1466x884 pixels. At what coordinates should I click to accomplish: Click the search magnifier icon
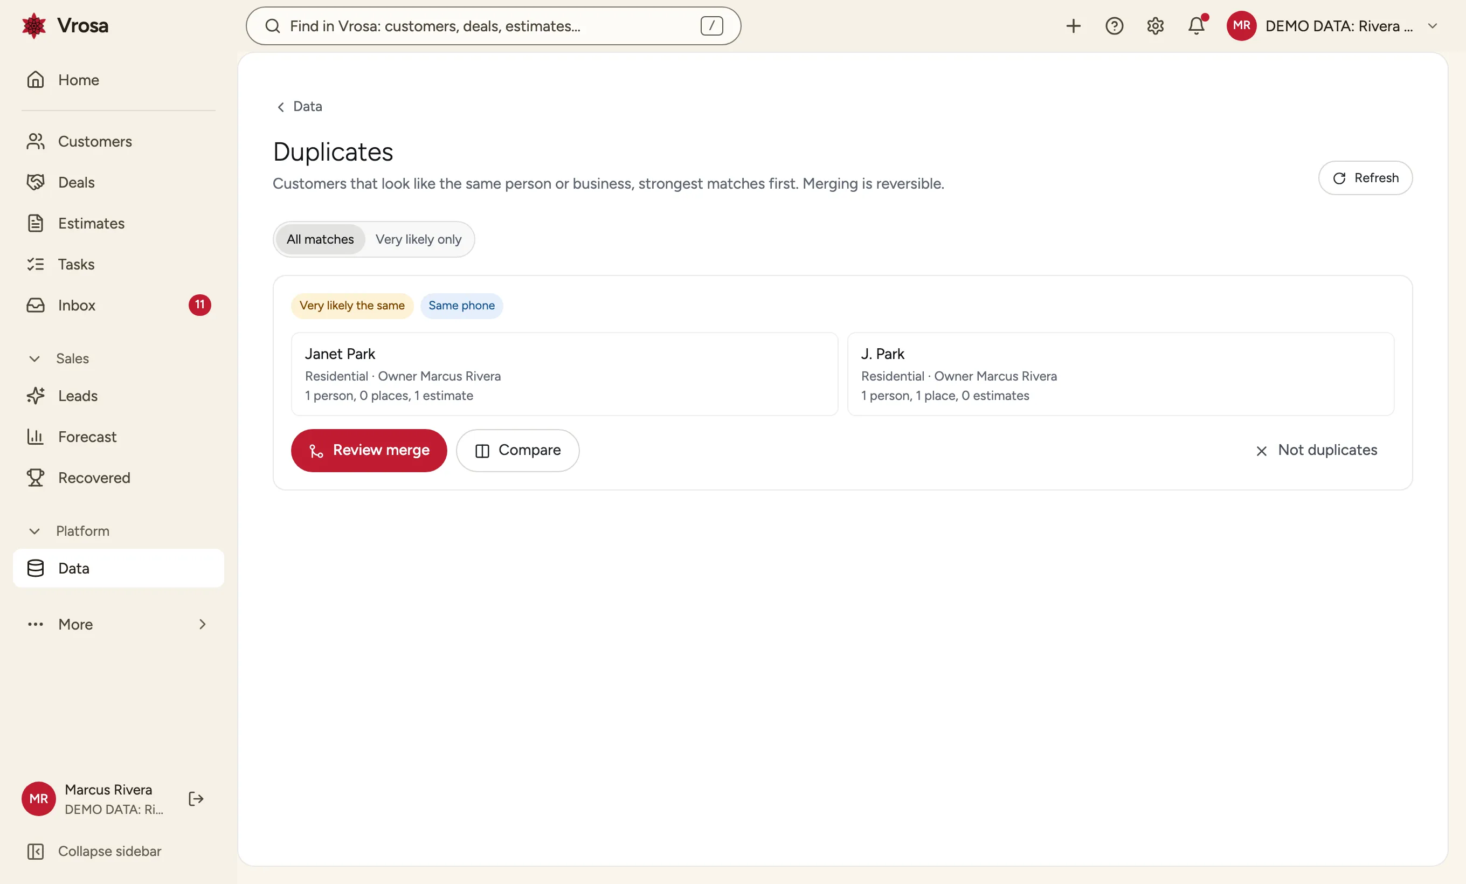tap(273, 26)
